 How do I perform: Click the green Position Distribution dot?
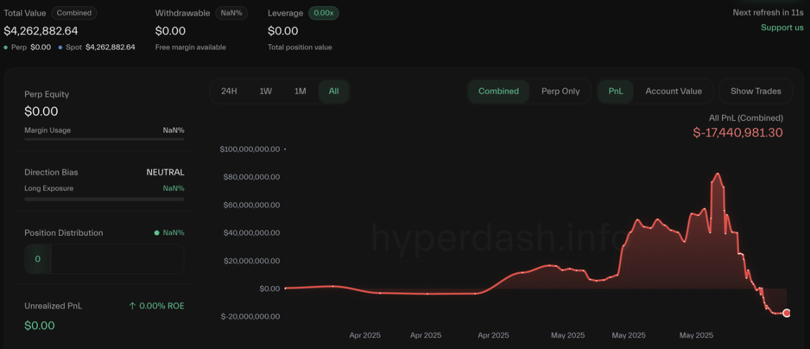point(157,233)
